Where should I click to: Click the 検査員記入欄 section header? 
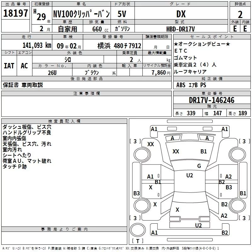point(64,121)
